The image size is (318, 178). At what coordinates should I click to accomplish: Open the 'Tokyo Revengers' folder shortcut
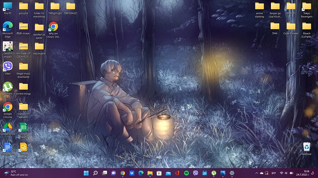(306, 10)
